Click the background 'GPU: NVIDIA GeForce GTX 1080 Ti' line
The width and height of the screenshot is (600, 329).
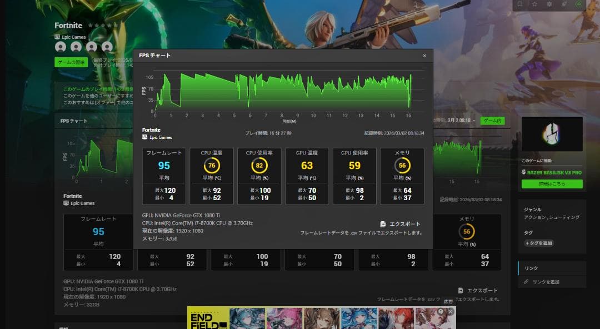click(103, 282)
